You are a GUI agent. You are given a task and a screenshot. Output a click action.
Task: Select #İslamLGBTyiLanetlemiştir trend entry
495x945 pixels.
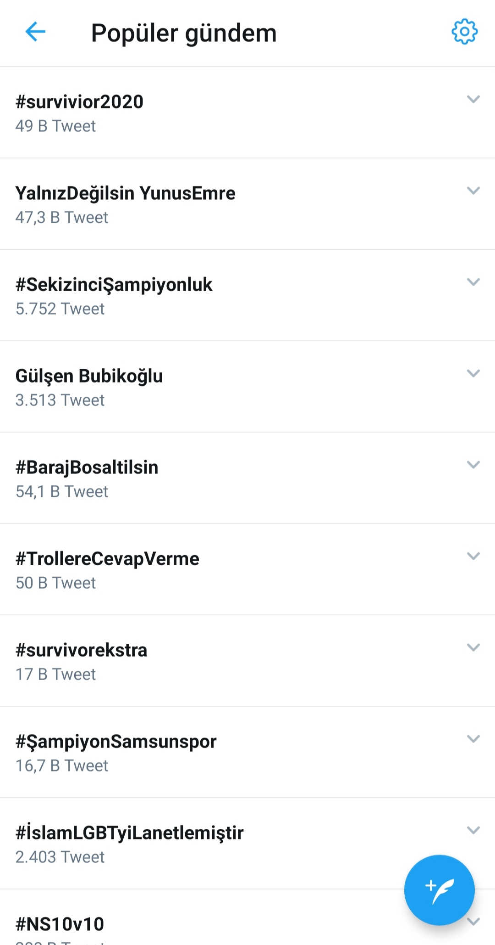pyautogui.click(x=247, y=844)
